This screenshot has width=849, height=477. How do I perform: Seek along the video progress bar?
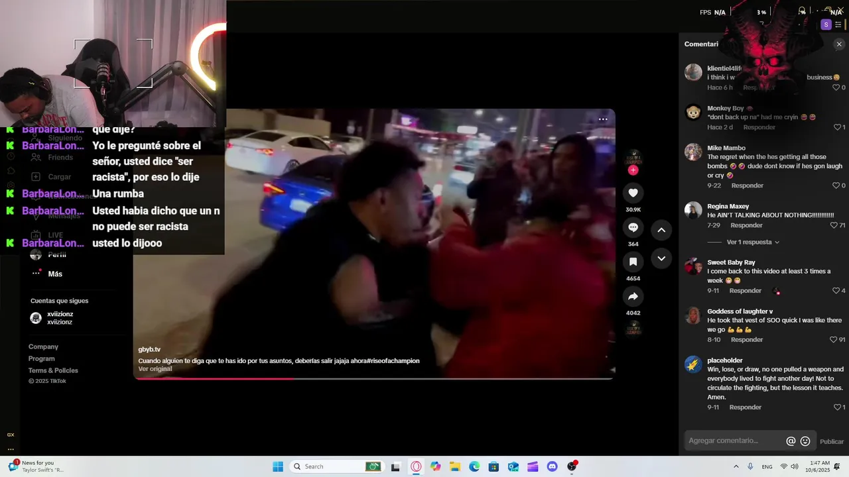tap(374, 379)
